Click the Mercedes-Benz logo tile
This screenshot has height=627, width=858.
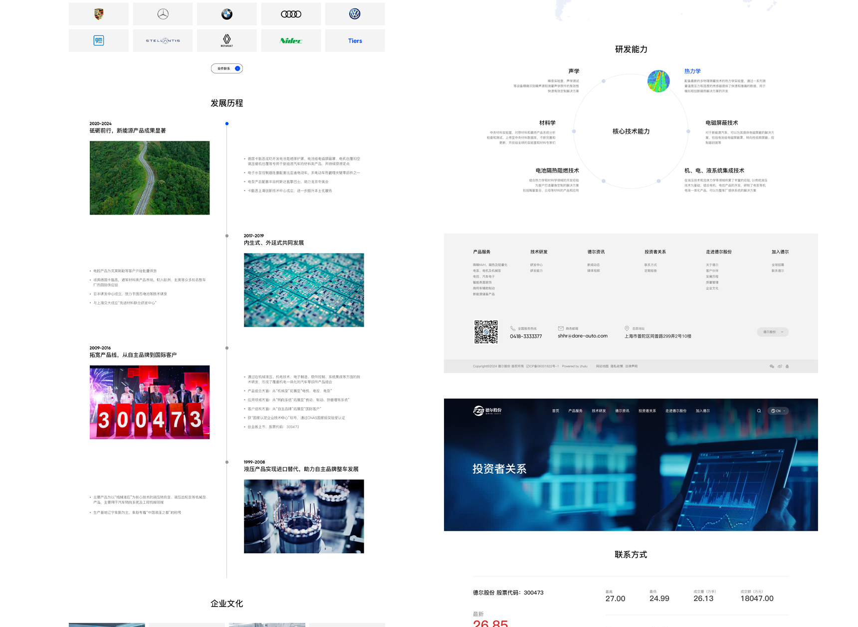163,14
